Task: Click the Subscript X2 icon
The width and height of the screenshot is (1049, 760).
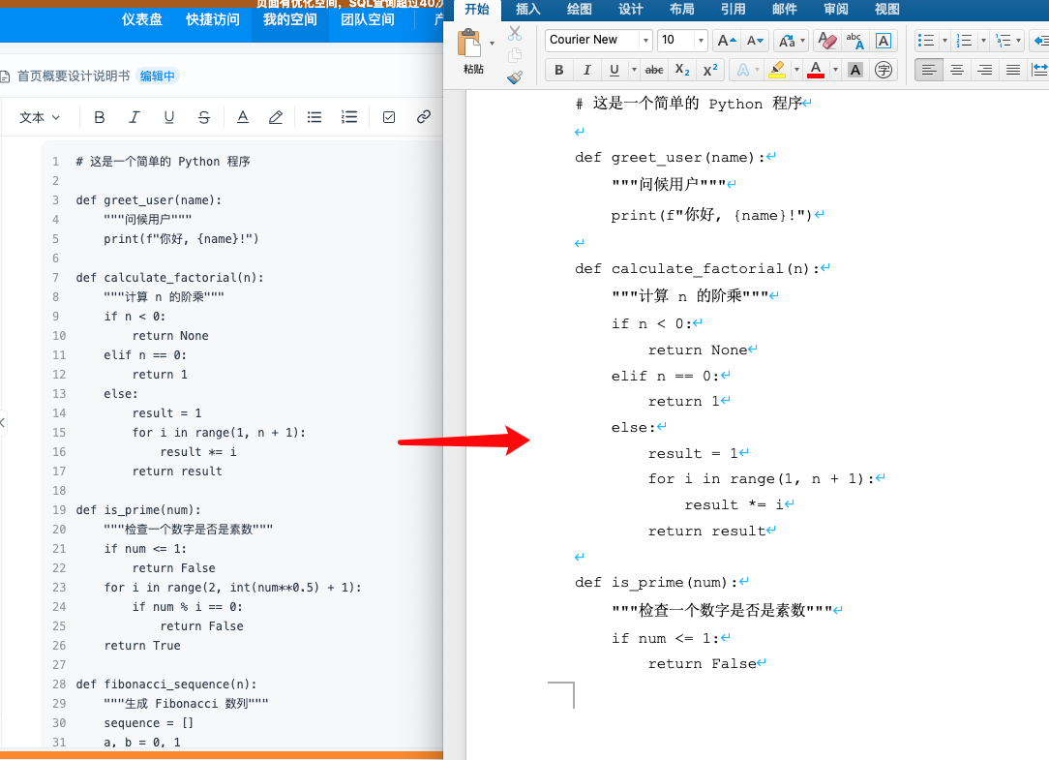Action: [681, 70]
